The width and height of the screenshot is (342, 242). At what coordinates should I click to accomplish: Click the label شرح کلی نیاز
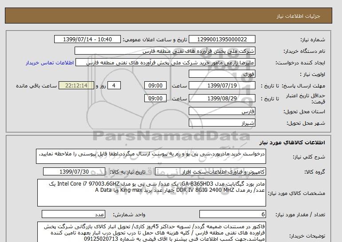point(309,157)
